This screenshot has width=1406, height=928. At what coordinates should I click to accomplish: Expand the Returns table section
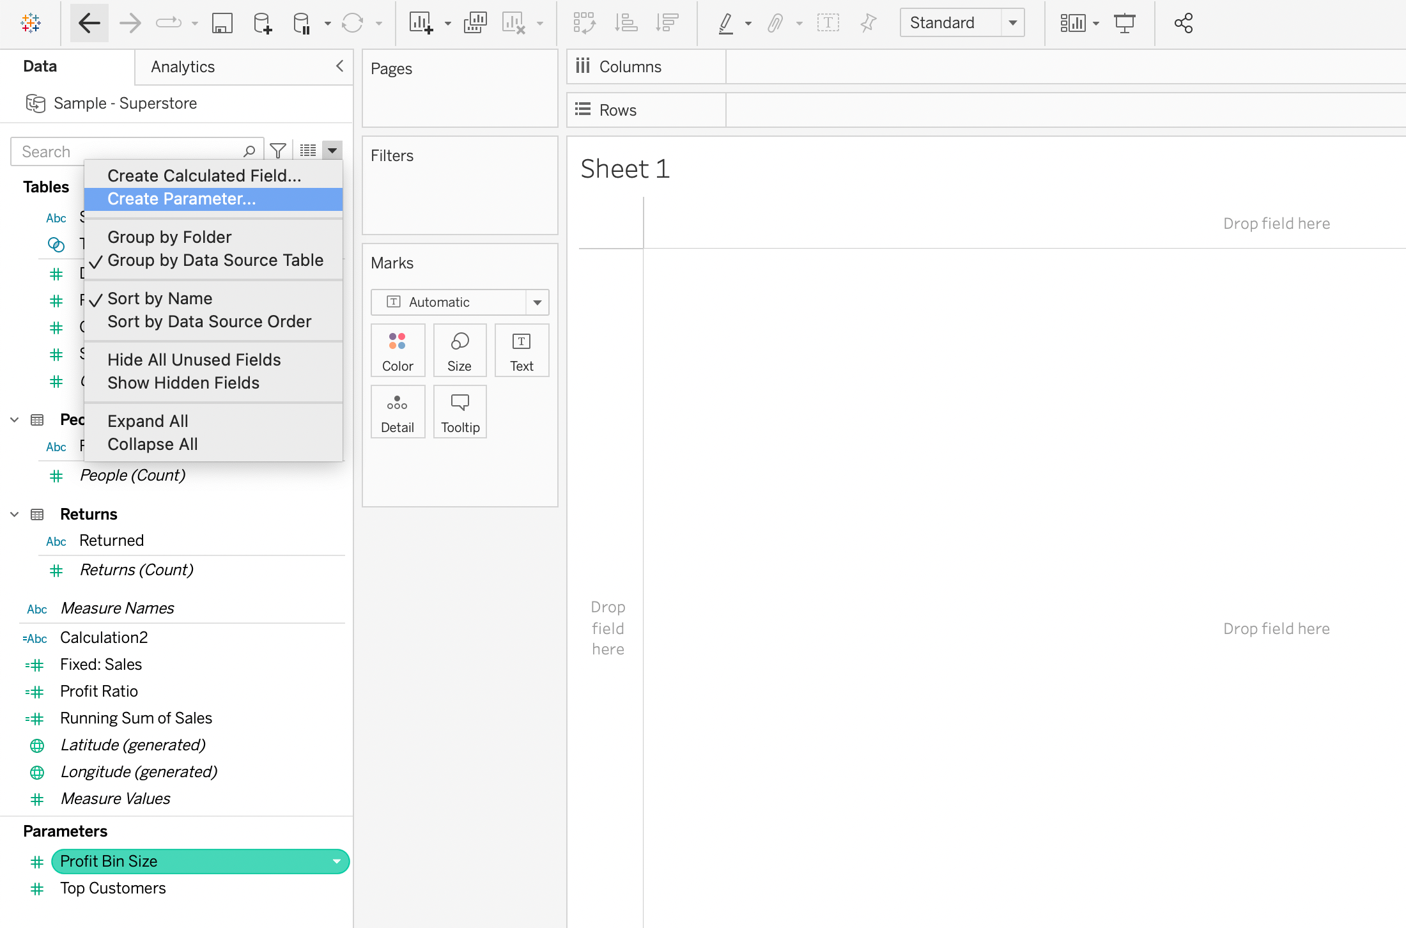point(15,514)
